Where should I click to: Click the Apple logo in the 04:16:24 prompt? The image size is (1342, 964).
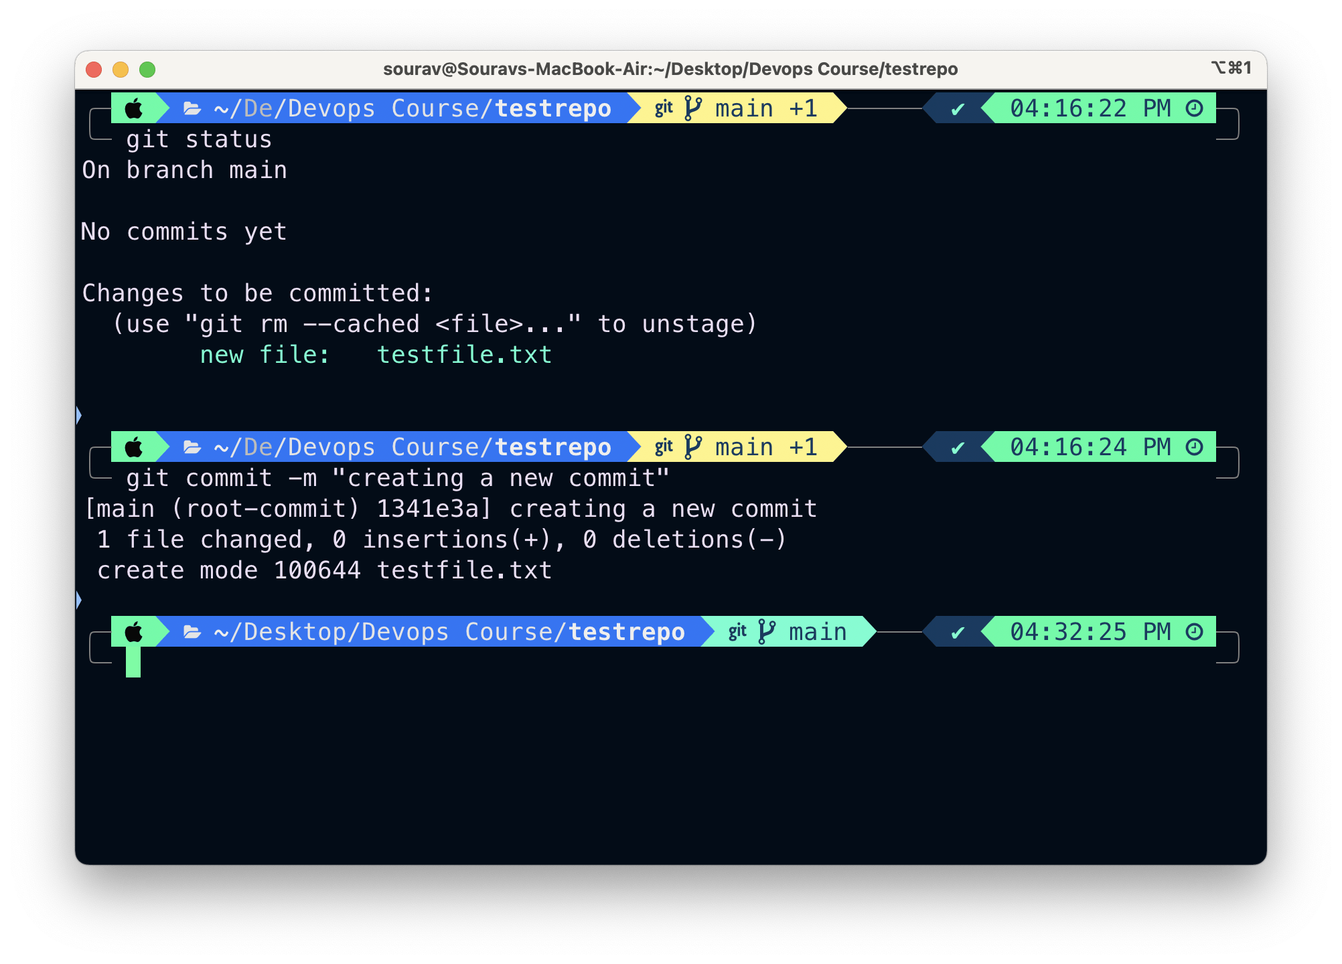coord(134,447)
